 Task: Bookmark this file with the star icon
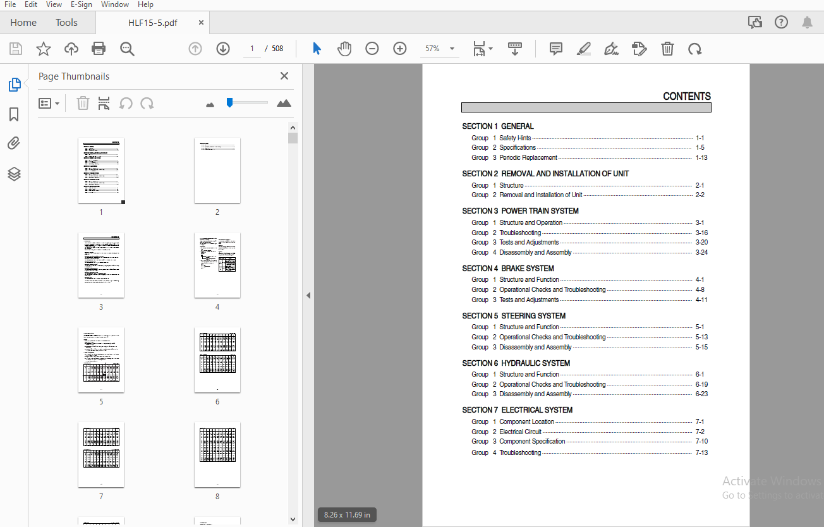click(x=44, y=49)
